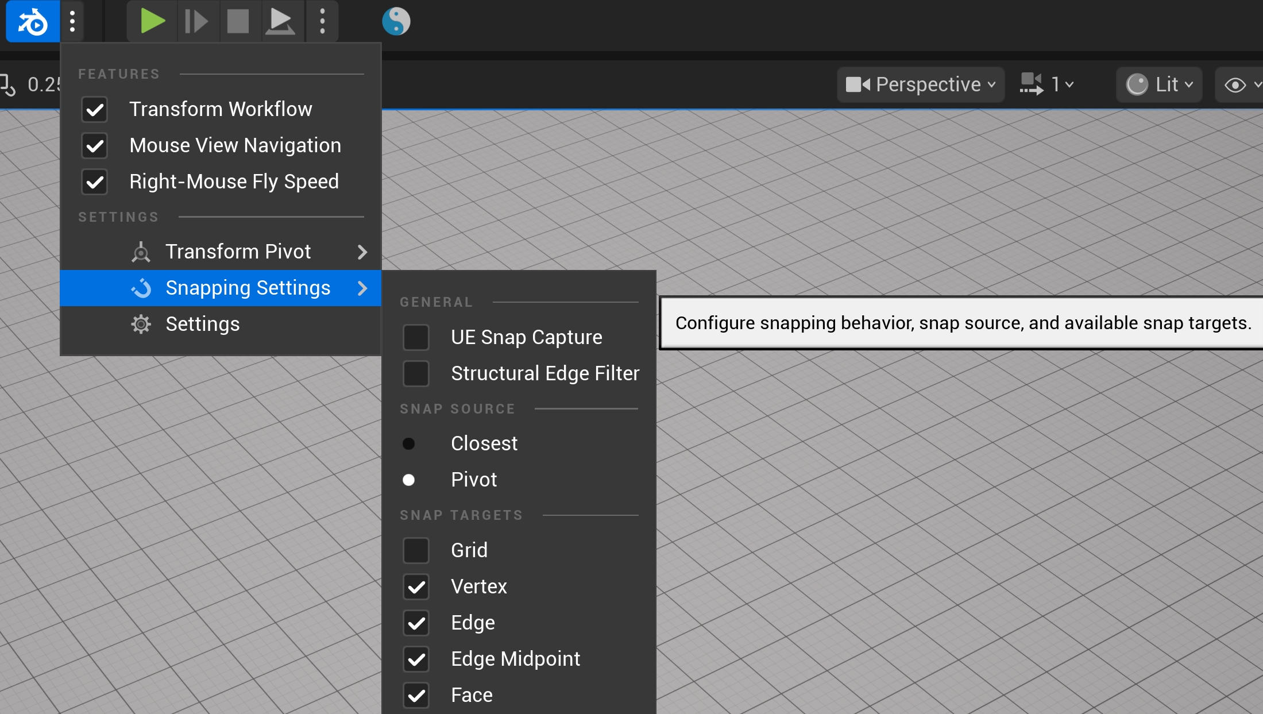Expand Transform Pivot submenu arrow
Image resolution: width=1263 pixels, height=714 pixels.
tap(362, 252)
